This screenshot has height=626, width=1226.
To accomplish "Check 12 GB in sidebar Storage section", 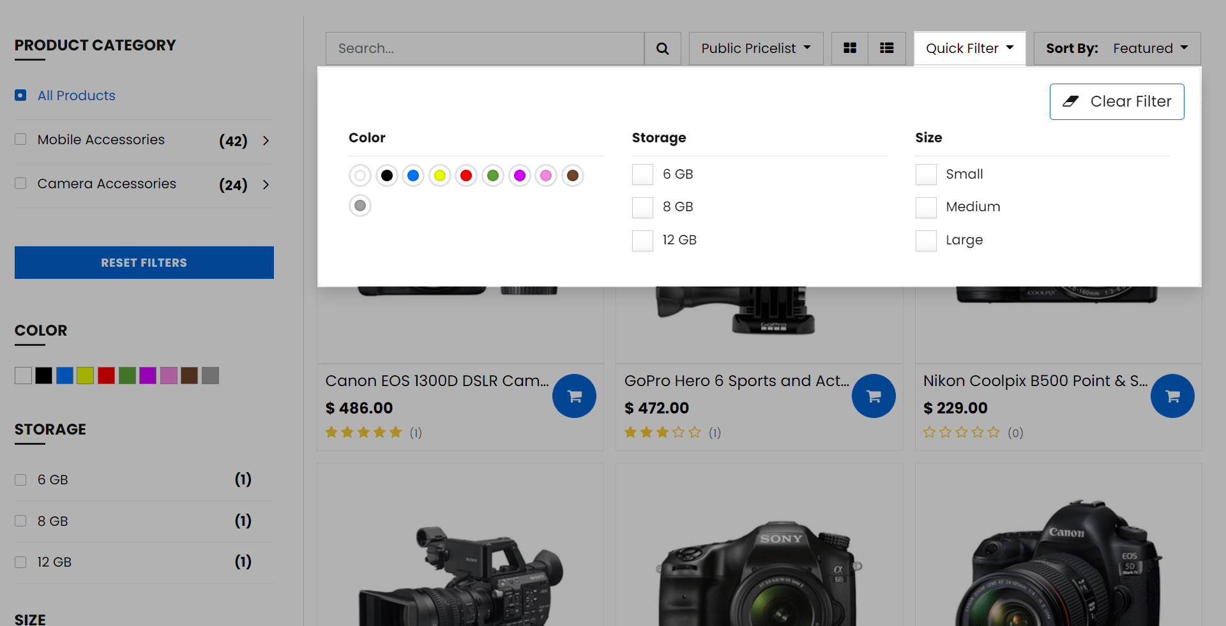I will (20, 562).
